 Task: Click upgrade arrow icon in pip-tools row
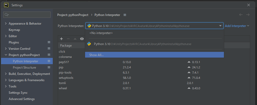[x=189, y=73]
